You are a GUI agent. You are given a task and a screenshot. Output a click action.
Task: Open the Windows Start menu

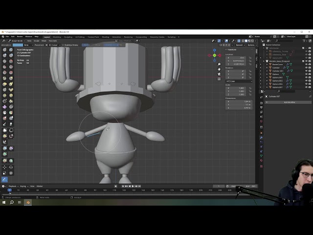point(4,202)
